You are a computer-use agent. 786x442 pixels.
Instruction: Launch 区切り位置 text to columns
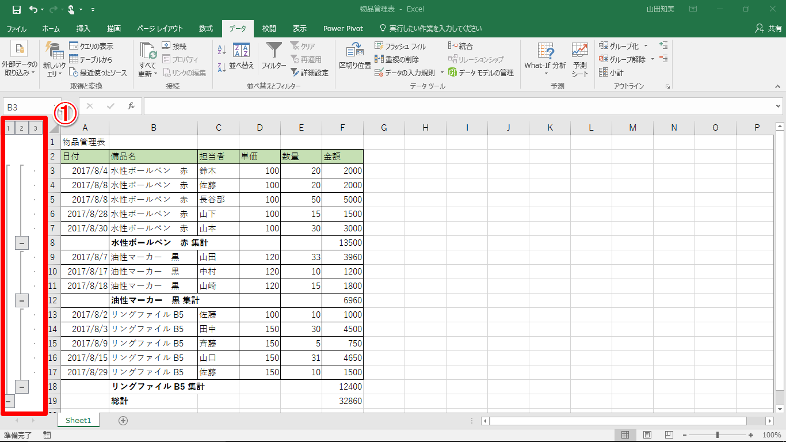click(355, 56)
